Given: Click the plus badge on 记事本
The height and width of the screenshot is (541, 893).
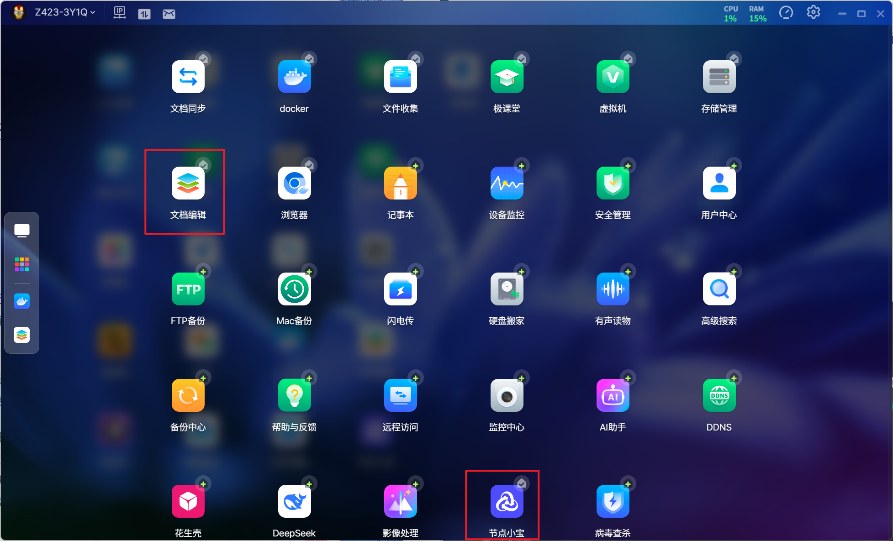Looking at the screenshot, I should point(416,166).
